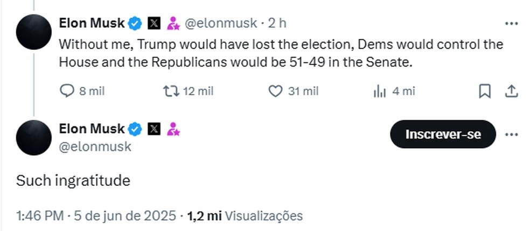The width and height of the screenshot is (530, 231).
Task: Open @elonmusk handle link in top tweet
Action: pyautogui.click(x=220, y=23)
